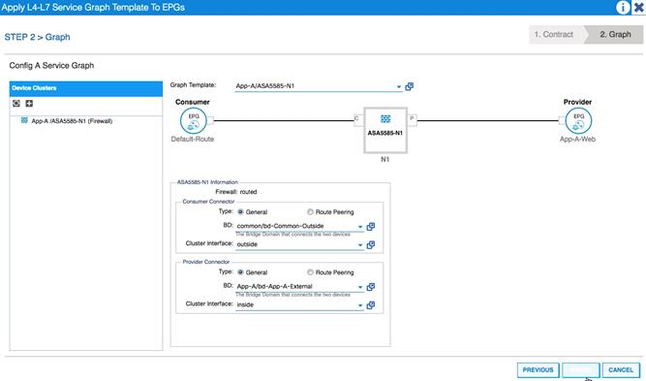Click the first Device Clusters toolbar icon
Viewport: 646px width, 381px height.
(16, 103)
